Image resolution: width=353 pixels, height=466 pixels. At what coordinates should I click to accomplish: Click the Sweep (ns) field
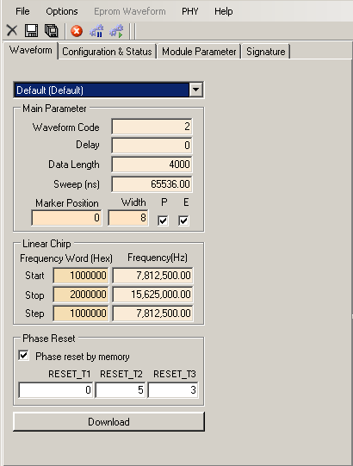(152, 184)
